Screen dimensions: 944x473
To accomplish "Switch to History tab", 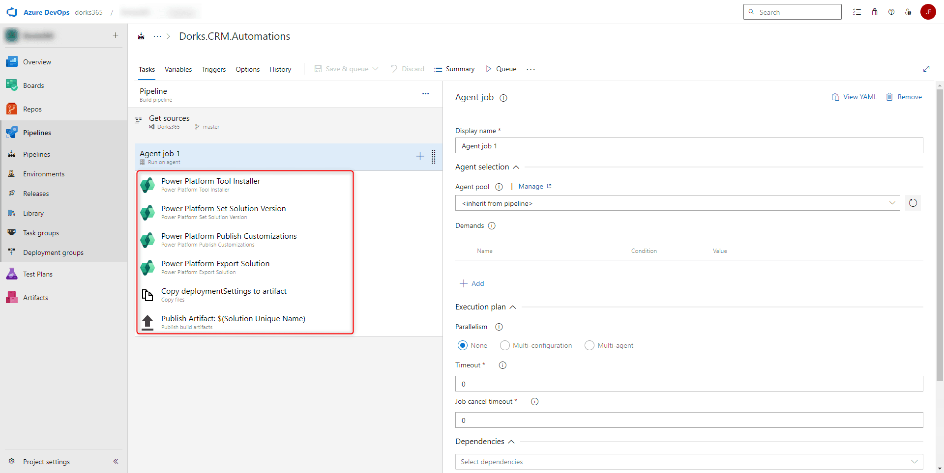I will [280, 69].
